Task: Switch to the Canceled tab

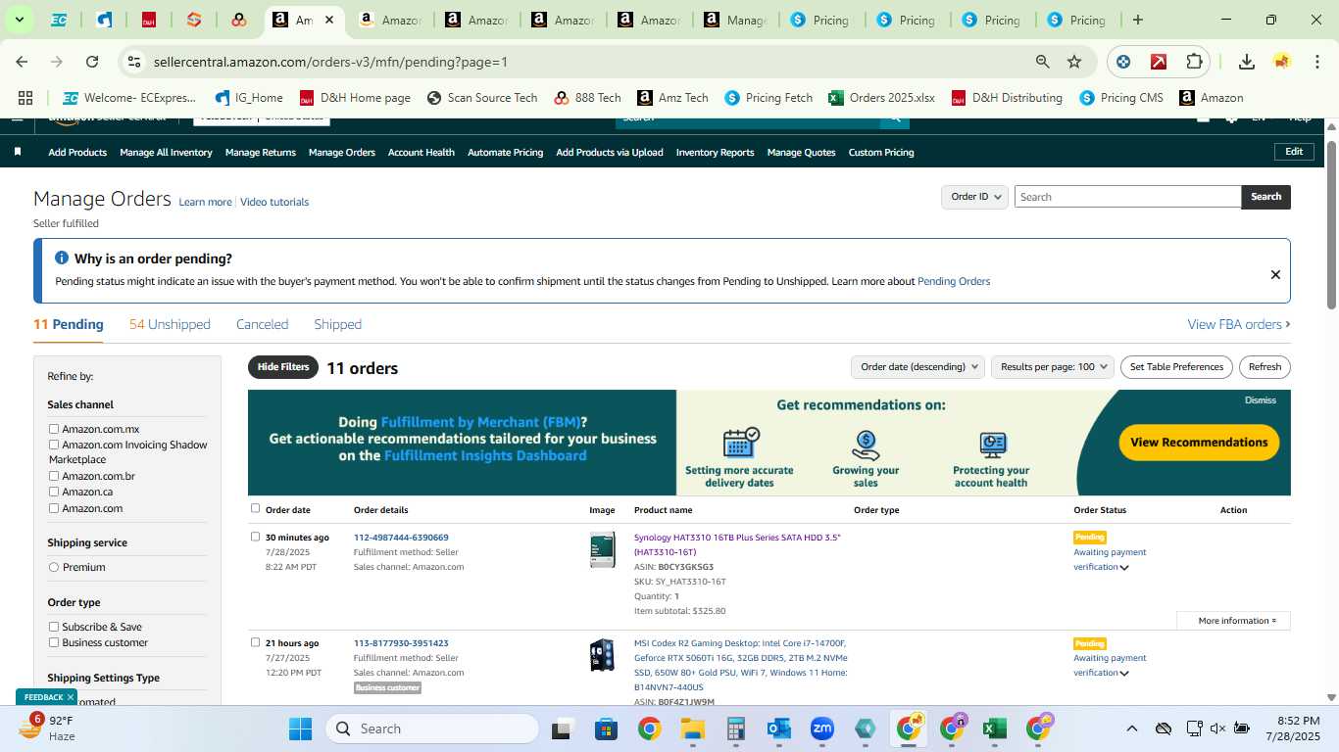Action: tap(262, 324)
